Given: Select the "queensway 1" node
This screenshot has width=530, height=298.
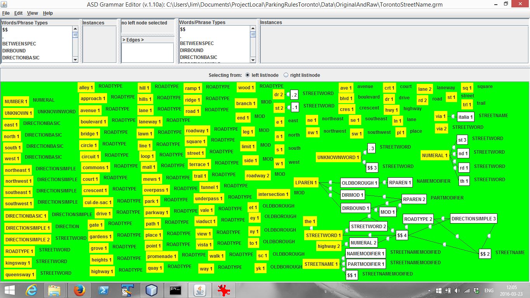Looking at the screenshot, I should pyautogui.click(x=20, y=275).
